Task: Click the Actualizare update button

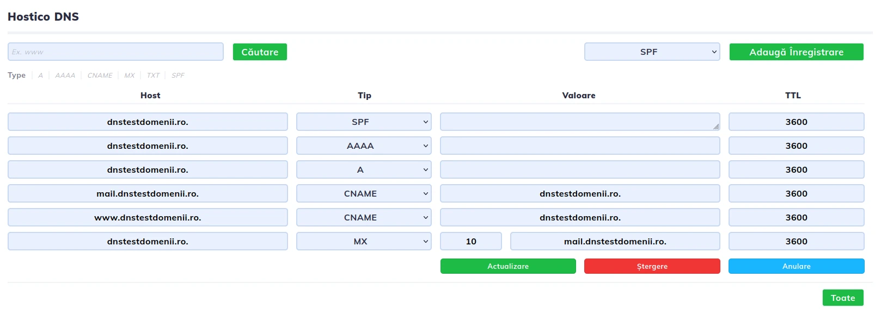Action: 507,266
